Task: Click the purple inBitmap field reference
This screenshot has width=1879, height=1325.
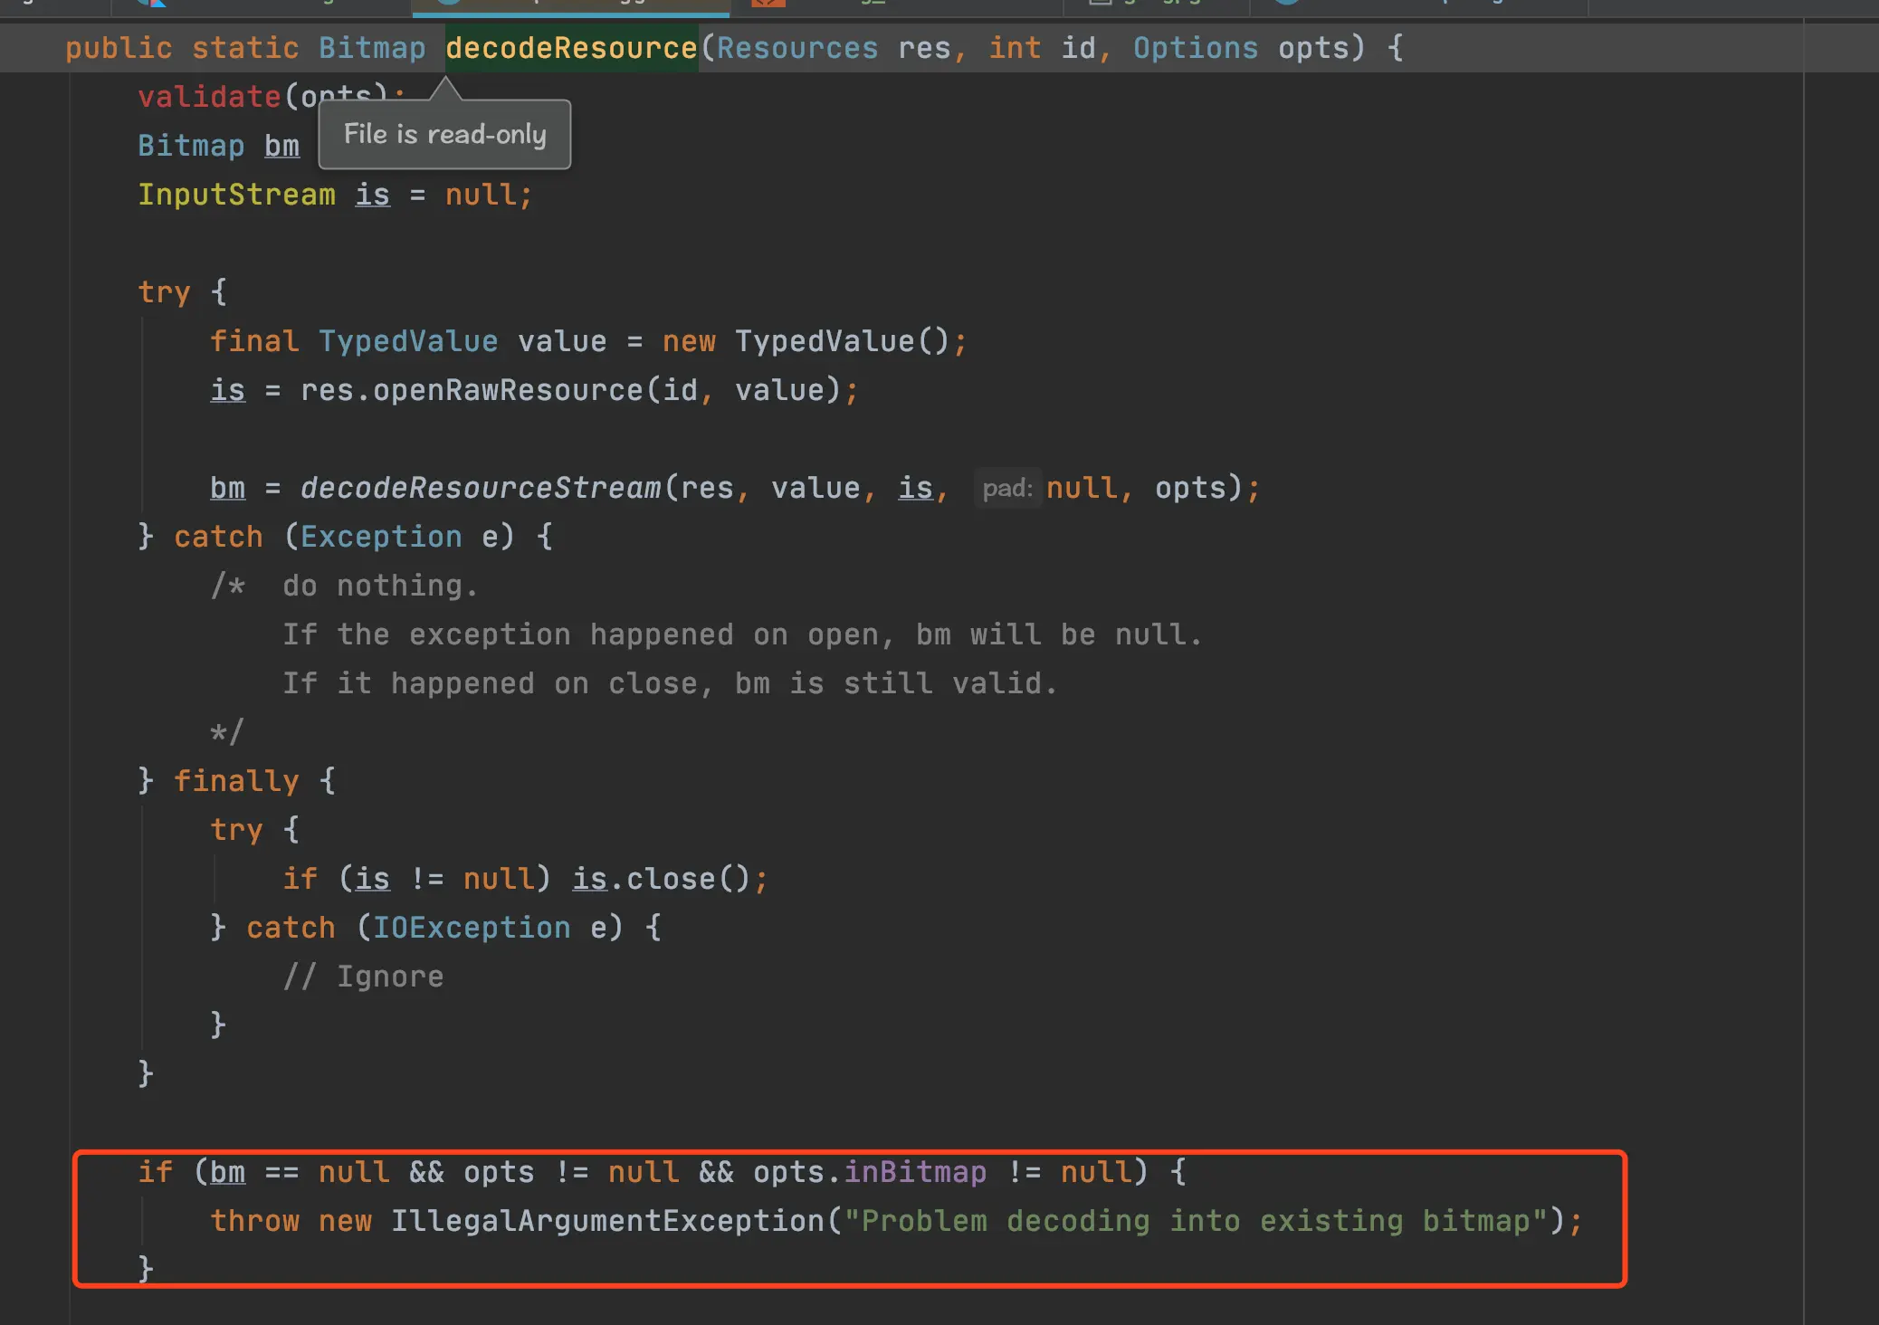Action: pos(915,1173)
